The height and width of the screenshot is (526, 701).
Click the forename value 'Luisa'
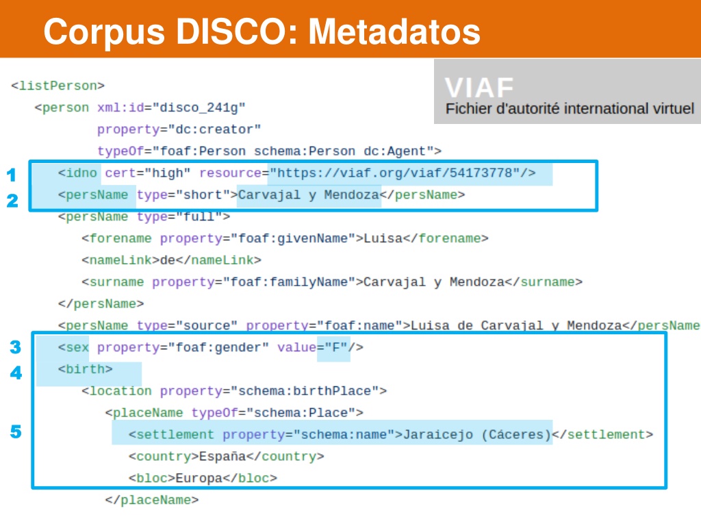click(383, 238)
